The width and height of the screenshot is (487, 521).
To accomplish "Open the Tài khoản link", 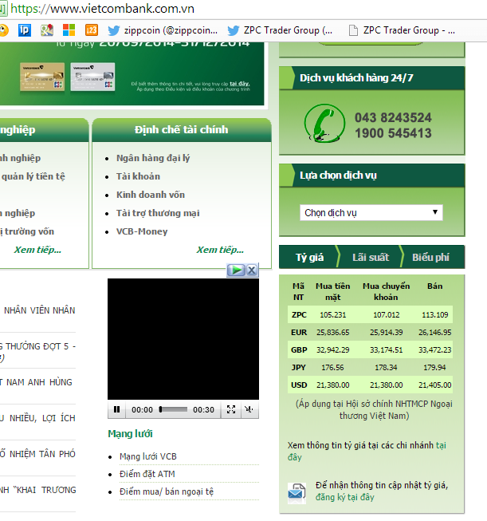I will [x=138, y=176].
